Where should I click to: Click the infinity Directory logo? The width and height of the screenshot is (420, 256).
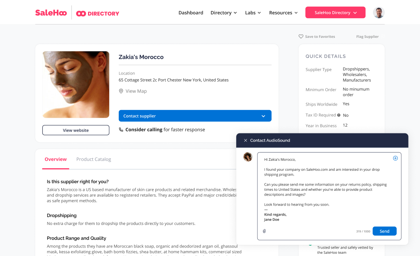pos(98,13)
